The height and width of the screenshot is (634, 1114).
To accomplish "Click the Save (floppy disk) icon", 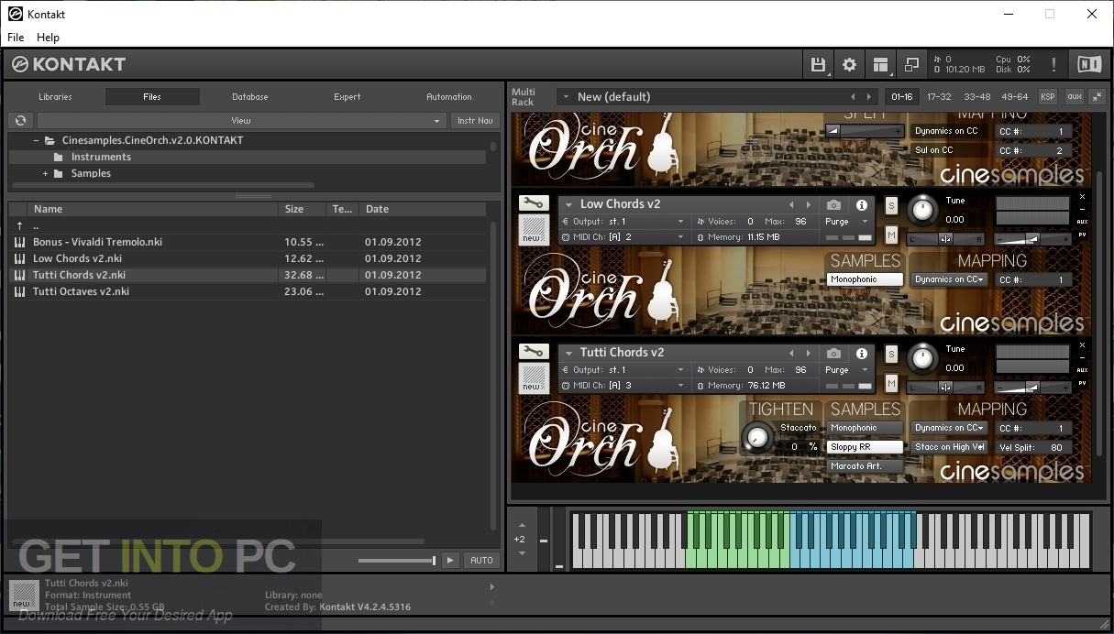I will 818,64.
